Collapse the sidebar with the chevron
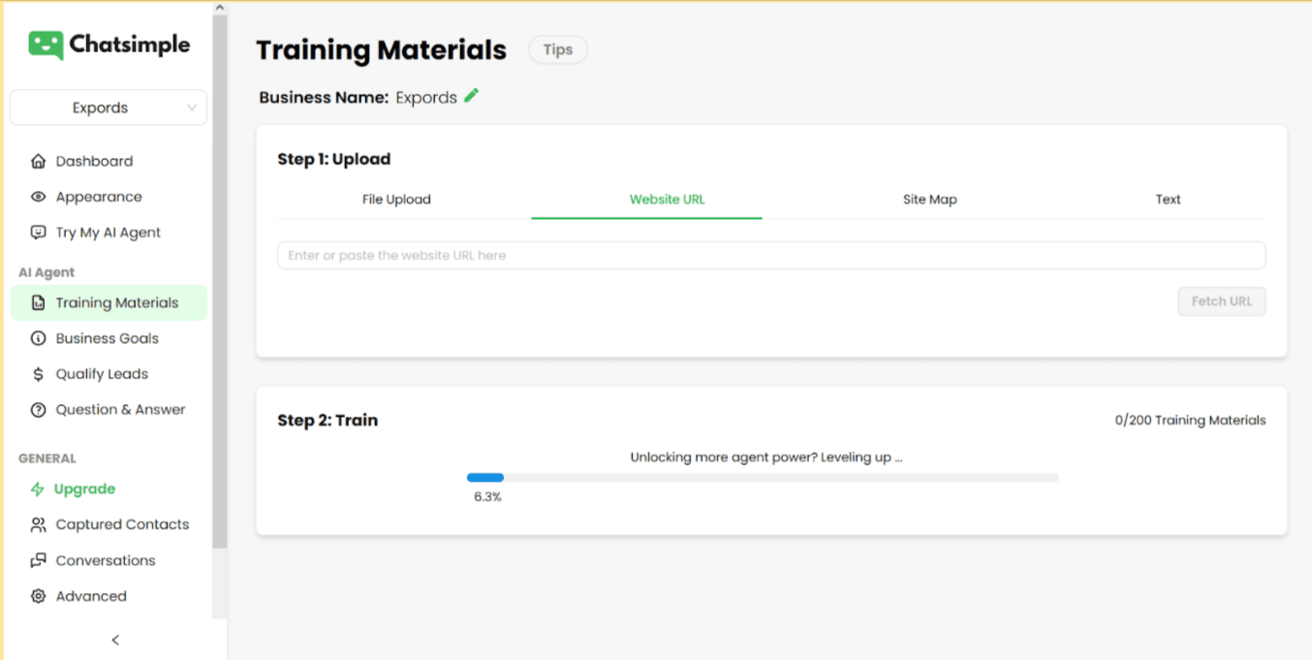1312x660 pixels. (114, 640)
